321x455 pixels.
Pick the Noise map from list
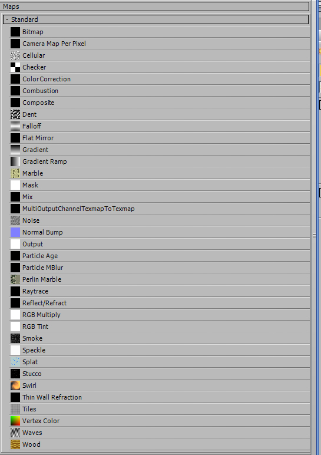click(x=160, y=220)
